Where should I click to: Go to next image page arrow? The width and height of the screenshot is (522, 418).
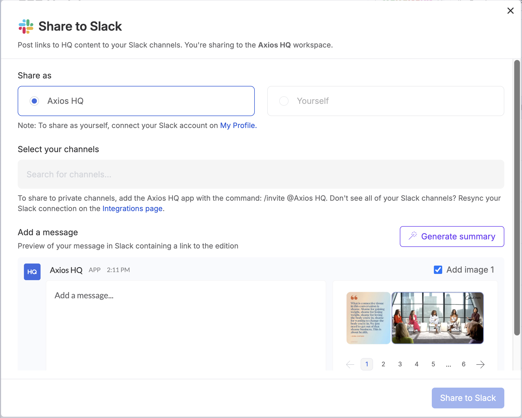[x=480, y=364]
